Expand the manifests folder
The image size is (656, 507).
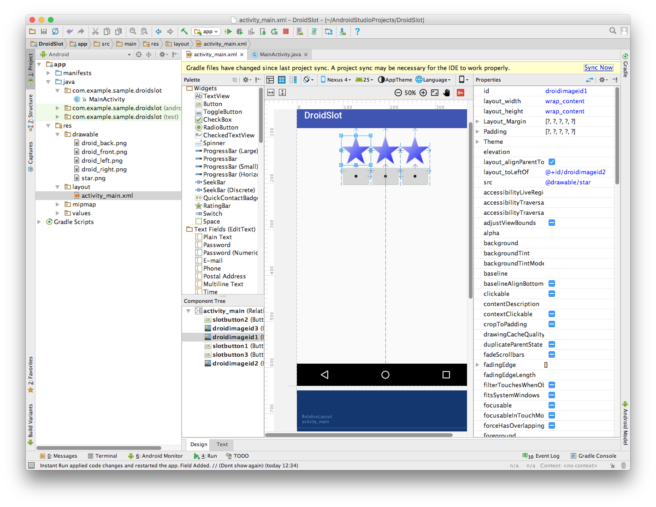click(48, 73)
